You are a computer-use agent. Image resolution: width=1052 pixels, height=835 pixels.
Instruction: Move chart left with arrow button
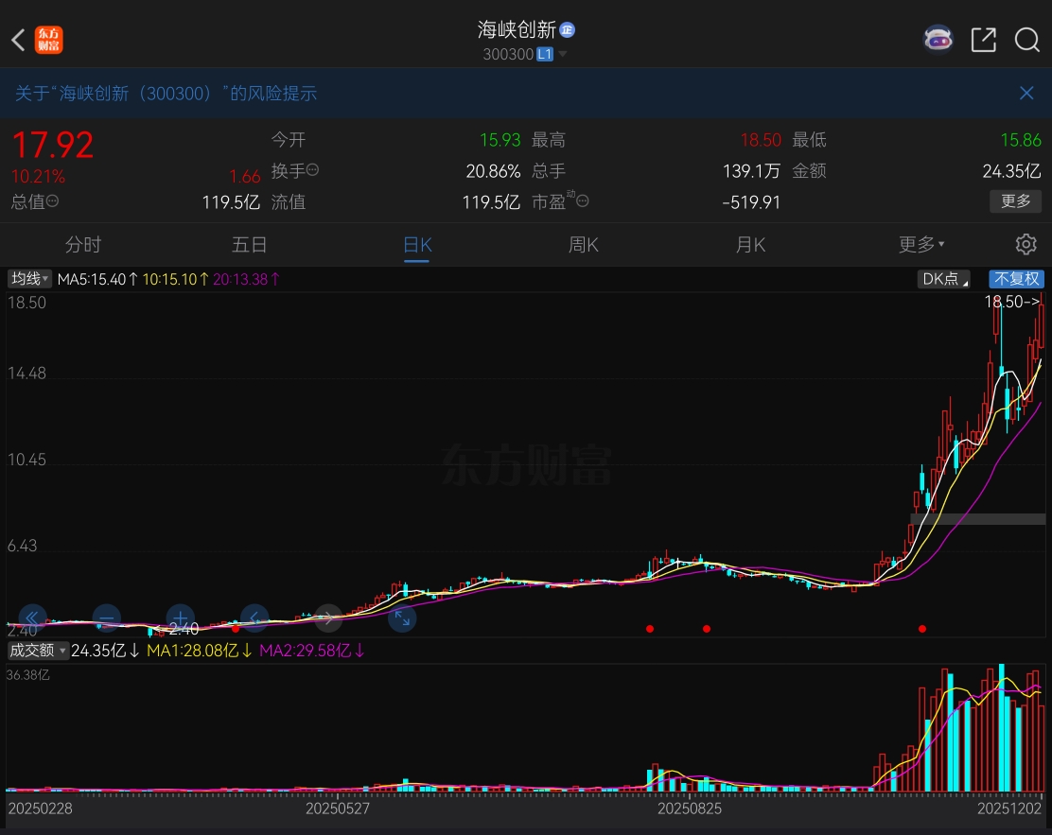point(254,618)
